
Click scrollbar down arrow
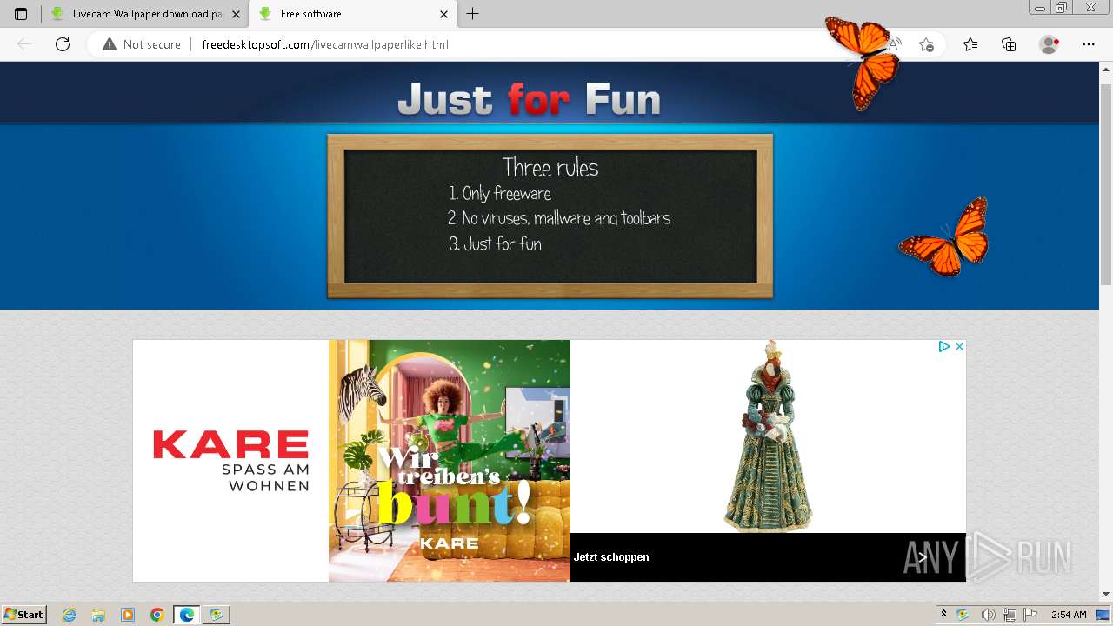1106,595
